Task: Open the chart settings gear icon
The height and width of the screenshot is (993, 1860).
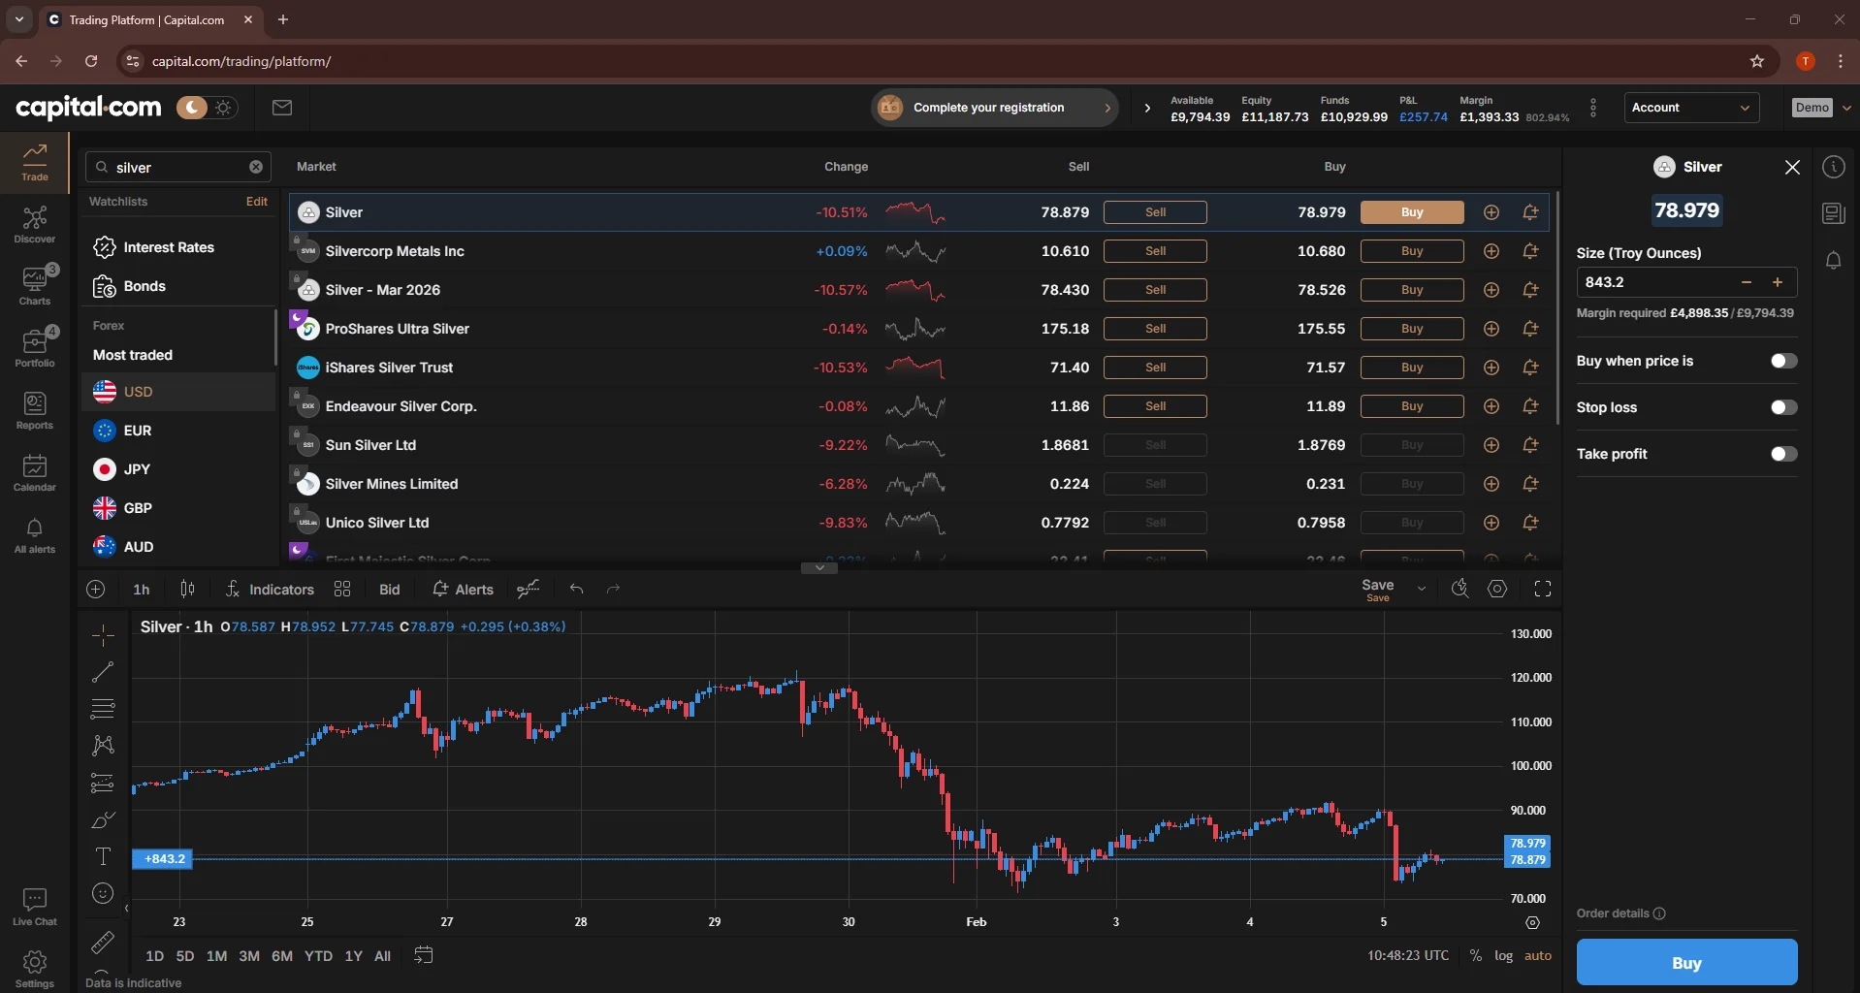Action: pyautogui.click(x=1497, y=589)
